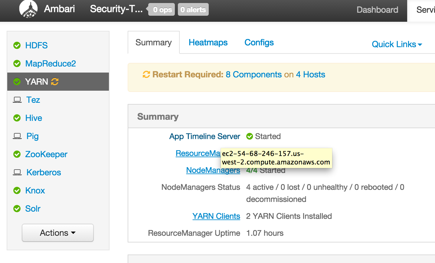Click '2 YARN Clients Installed' text

coord(289,216)
